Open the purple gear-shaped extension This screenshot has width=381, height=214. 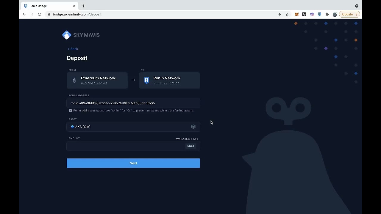point(312,14)
